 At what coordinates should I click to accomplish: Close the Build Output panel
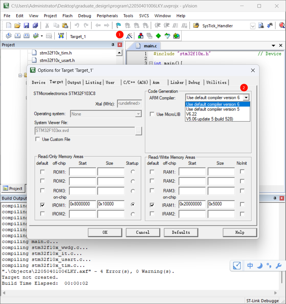point(282,198)
